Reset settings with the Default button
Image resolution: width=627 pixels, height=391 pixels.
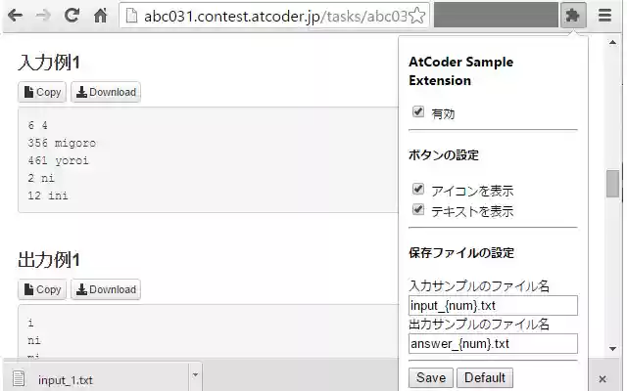[485, 377]
